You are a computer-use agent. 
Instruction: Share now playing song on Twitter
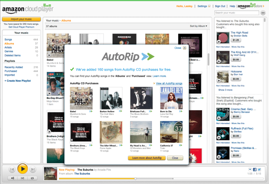click(259, 169)
